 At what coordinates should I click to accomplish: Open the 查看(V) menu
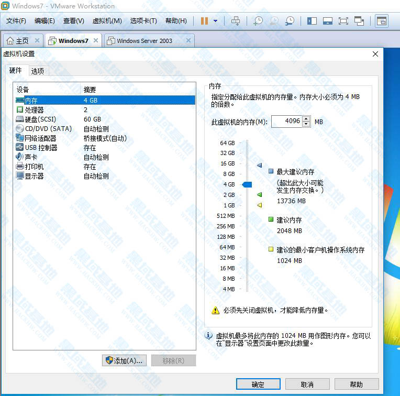click(x=73, y=21)
